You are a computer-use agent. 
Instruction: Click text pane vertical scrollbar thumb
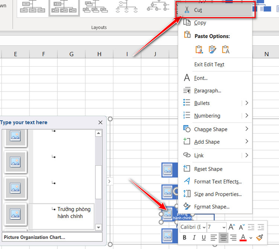[x=99, y=182]
